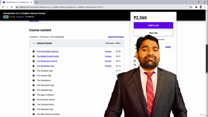The height and width of the screenshot is (117, 208).
Task: Bookmark this page with star icon
Action: click(x=191, y=7)
